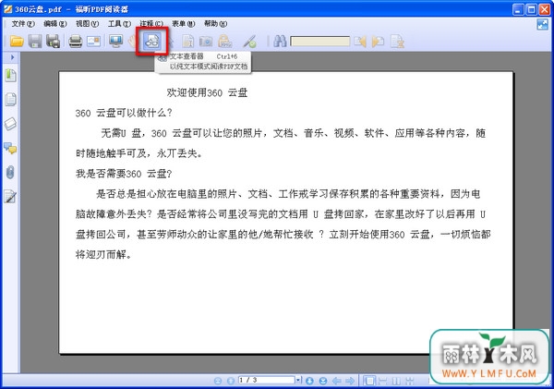This screenshot has height=389, width=554.
Task: Maximize the Foxit Reader window
Action: pyautogui.click(x=531, y=9)
